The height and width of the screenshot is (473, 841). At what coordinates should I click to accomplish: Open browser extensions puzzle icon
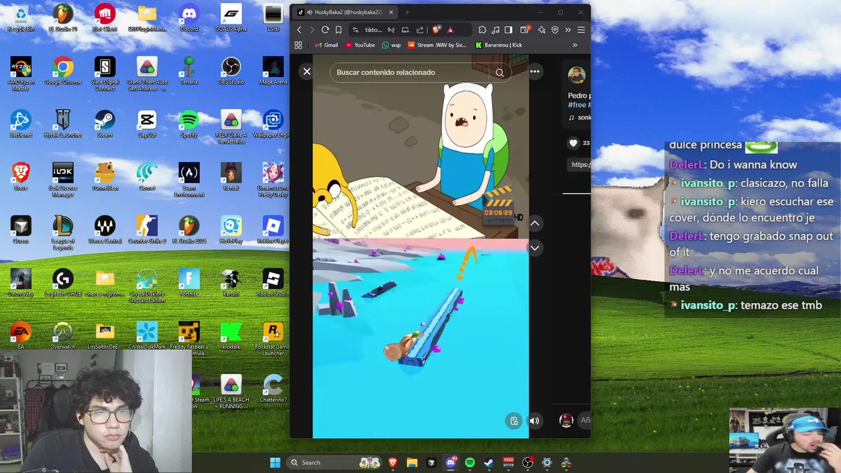click(x=482, y=30)
